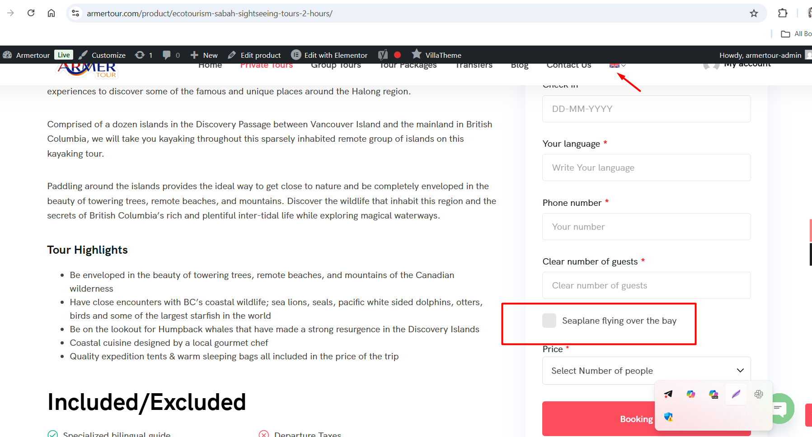Open Howdy armertour-admin account menu

pyautogui.click(x=765, y=55)
